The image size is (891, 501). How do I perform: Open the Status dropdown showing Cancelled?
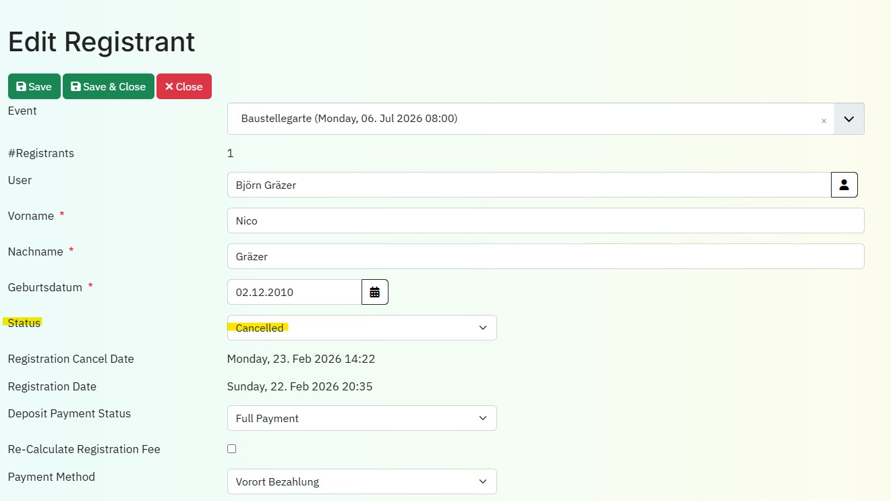pos(362,328)
